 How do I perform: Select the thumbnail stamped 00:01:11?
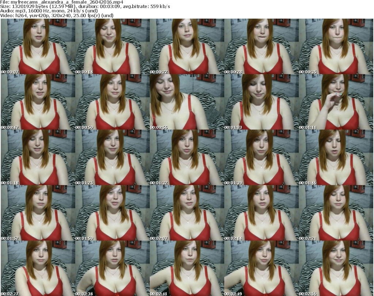[336, 102]
